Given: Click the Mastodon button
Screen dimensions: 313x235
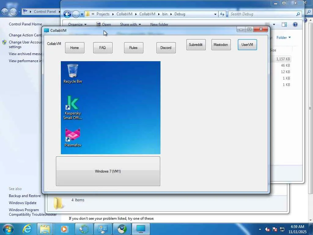Looking at the screenshot, I should (x=221, y=45).
